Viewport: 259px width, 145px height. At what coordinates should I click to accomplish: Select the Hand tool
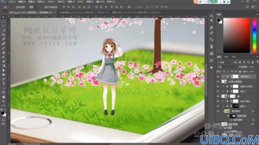(3, 97)
